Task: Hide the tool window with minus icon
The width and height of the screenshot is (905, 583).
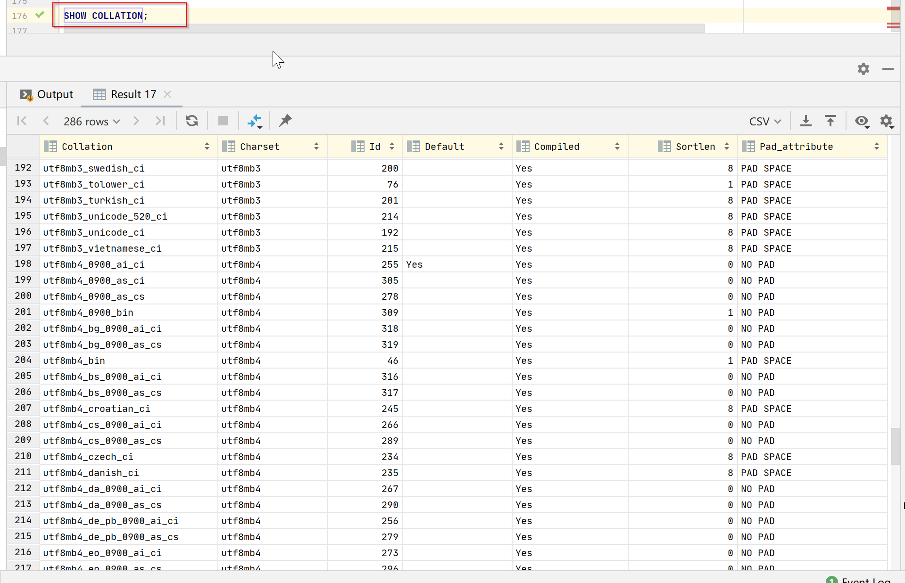Action: coord(888,69)
